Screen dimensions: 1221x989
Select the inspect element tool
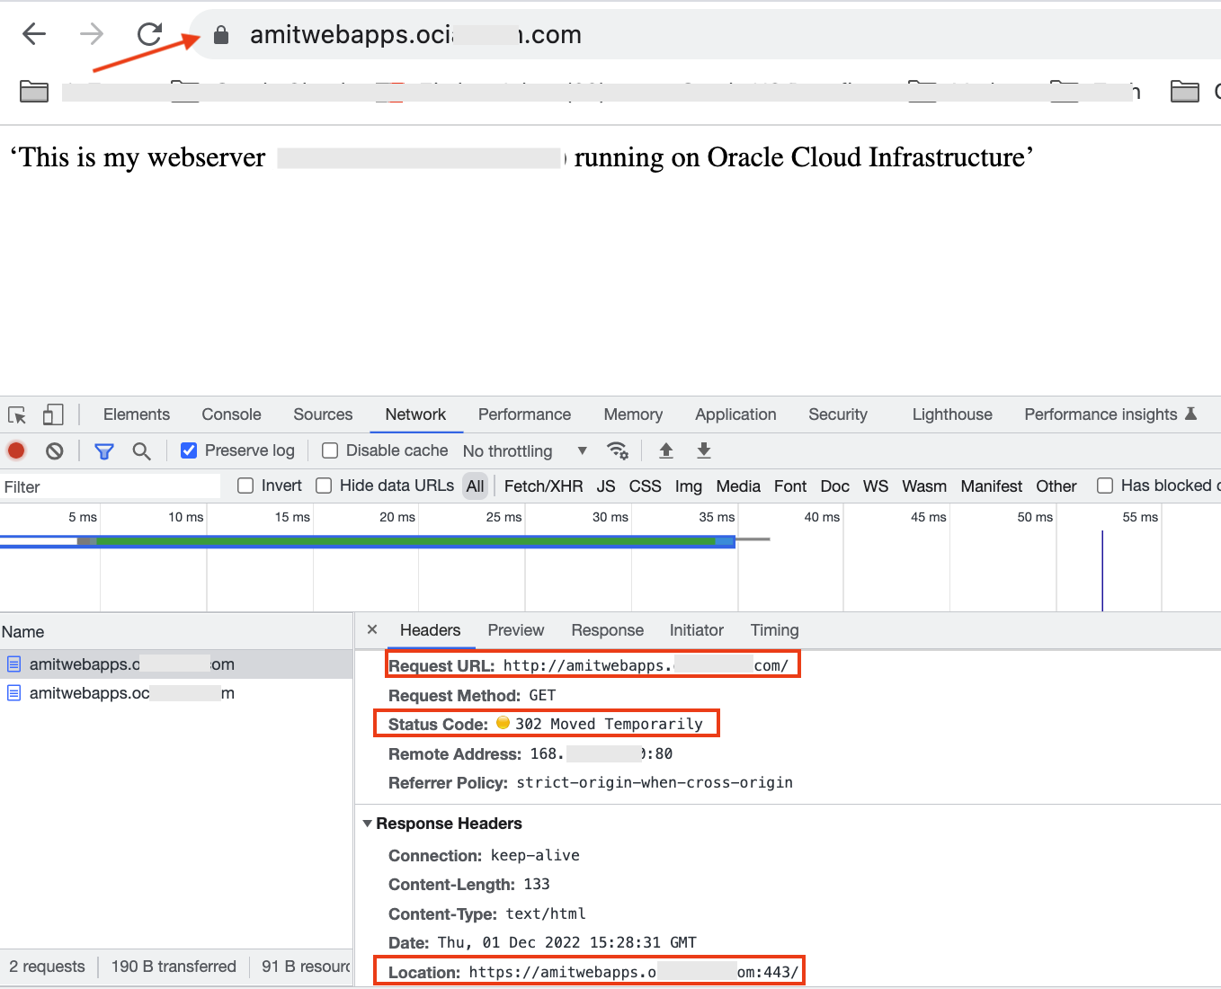click(x=16, y=414)
